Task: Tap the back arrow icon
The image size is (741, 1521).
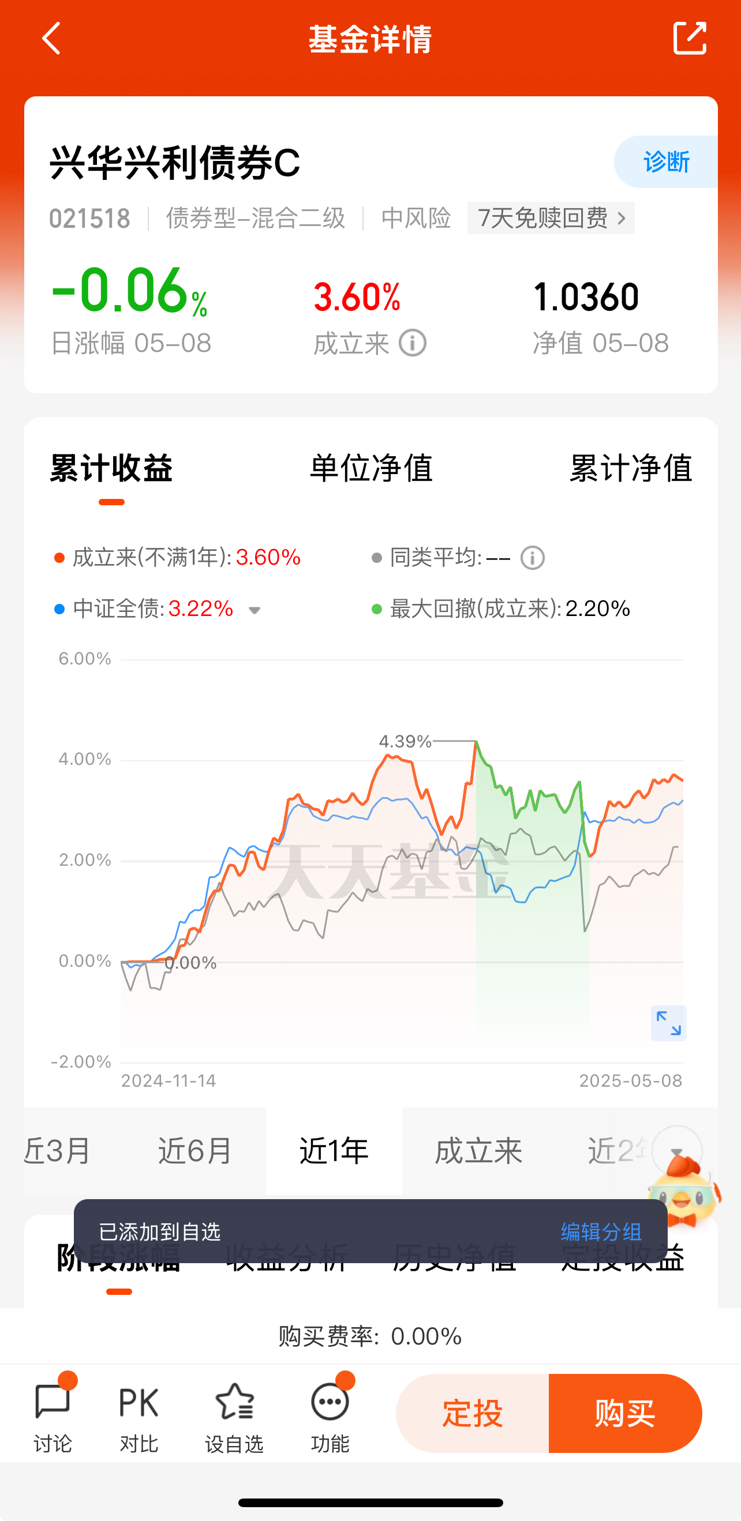Action: tap(52, 39)
